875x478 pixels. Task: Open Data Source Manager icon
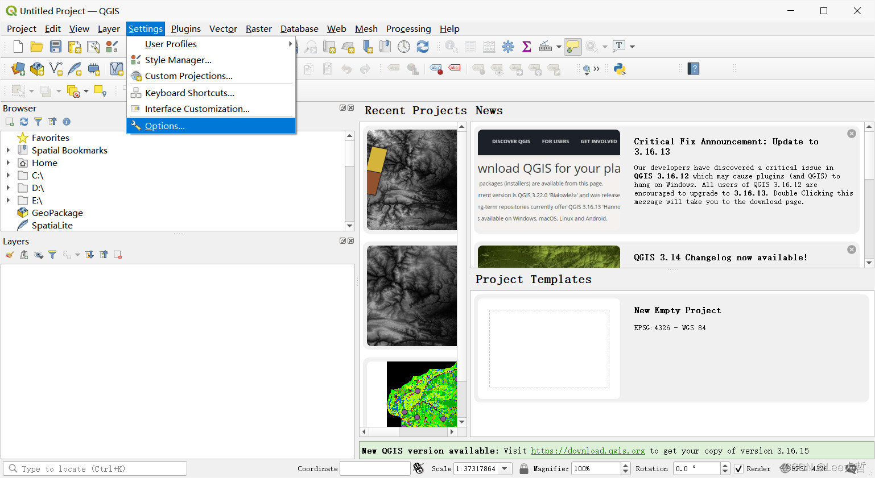(18, 69)
